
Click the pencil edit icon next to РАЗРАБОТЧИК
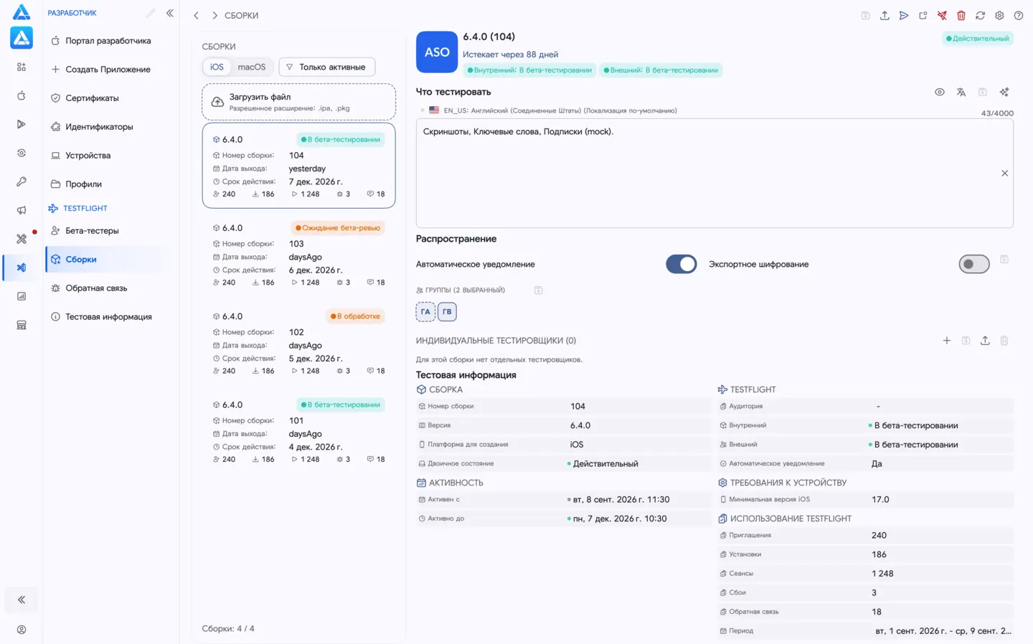tap(150, 13)
